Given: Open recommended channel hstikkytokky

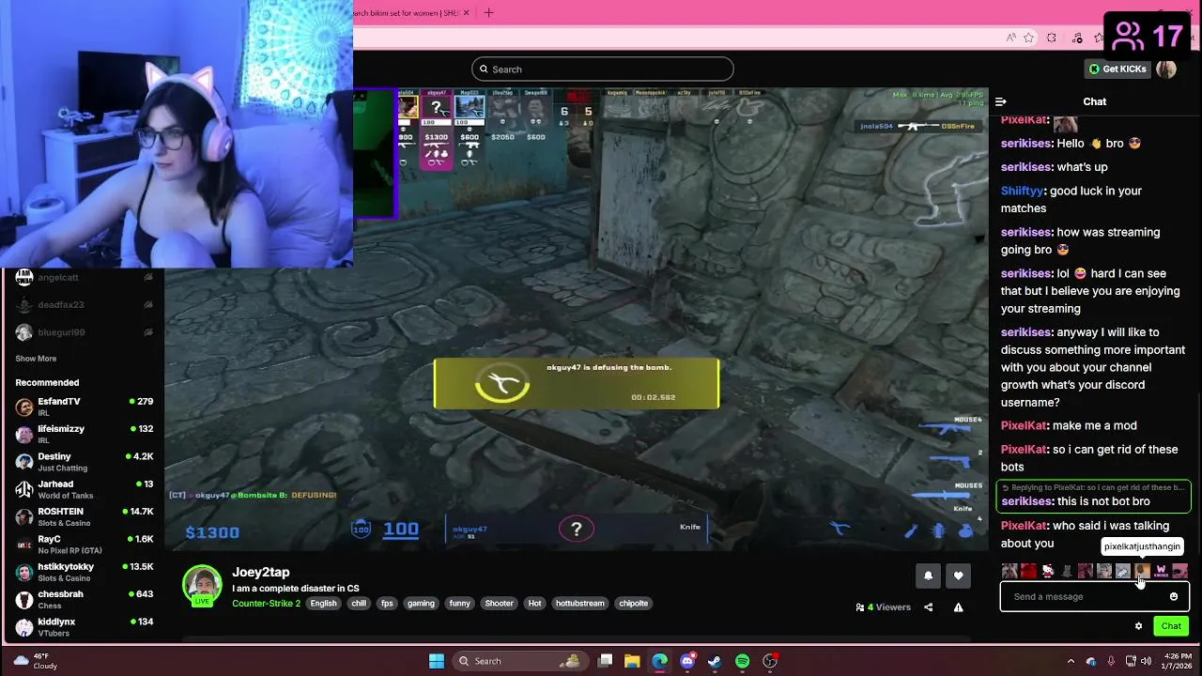Looking at the screenshot, I should tap(85, 572).
